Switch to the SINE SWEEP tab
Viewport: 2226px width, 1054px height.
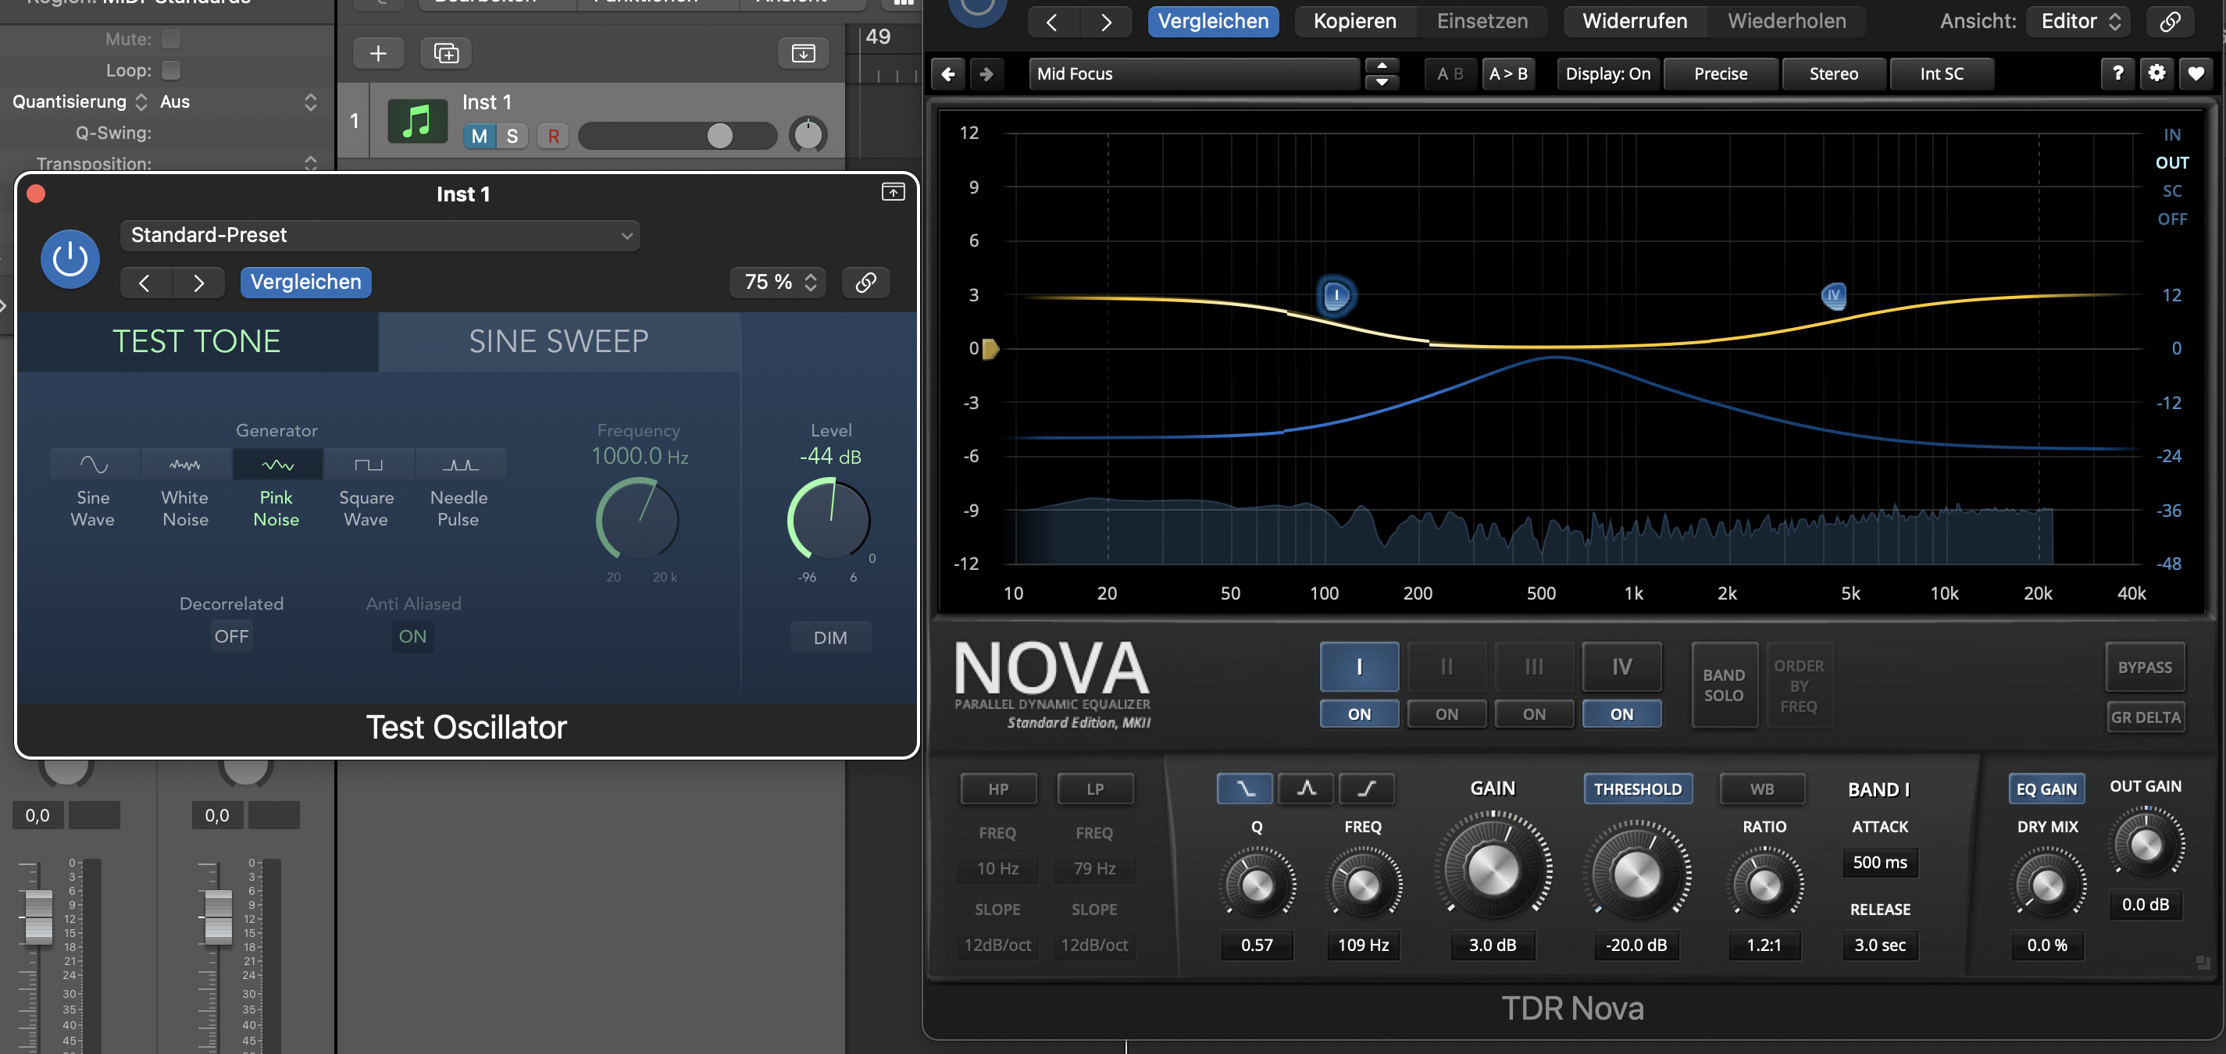pos(558,341)
